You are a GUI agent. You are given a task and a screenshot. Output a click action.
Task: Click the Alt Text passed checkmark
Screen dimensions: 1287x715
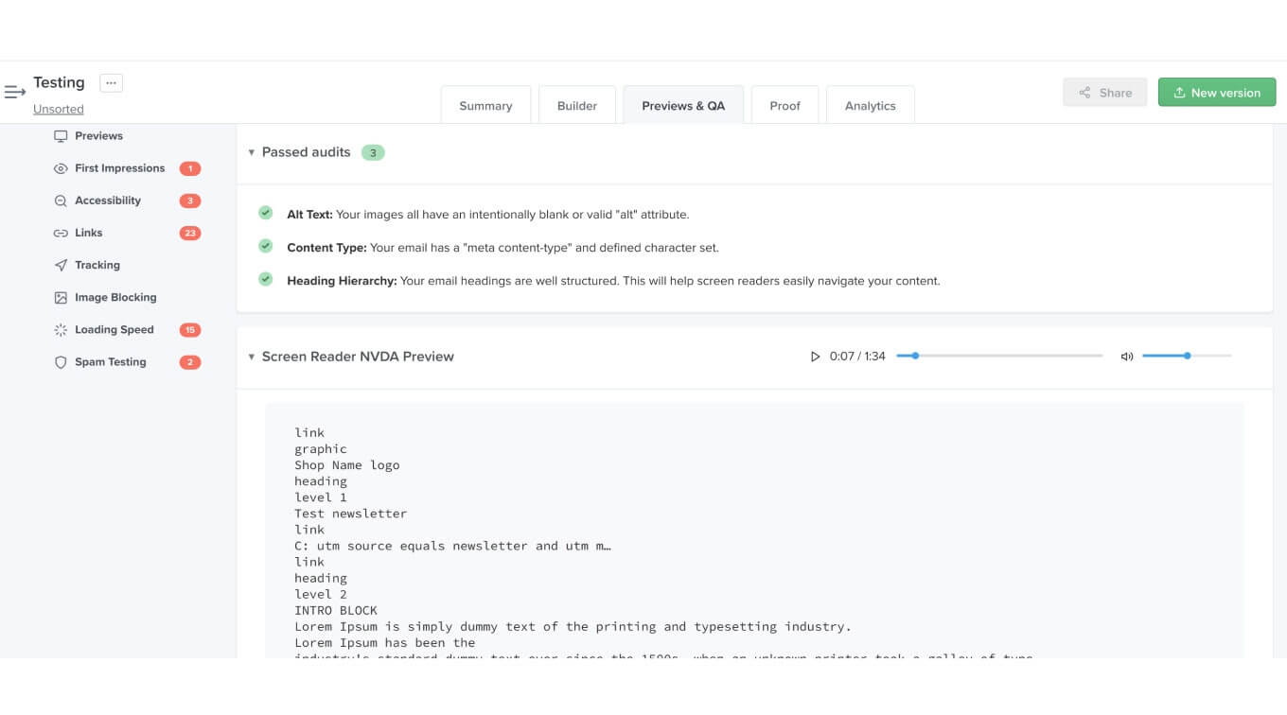click(x=265, y=212)
